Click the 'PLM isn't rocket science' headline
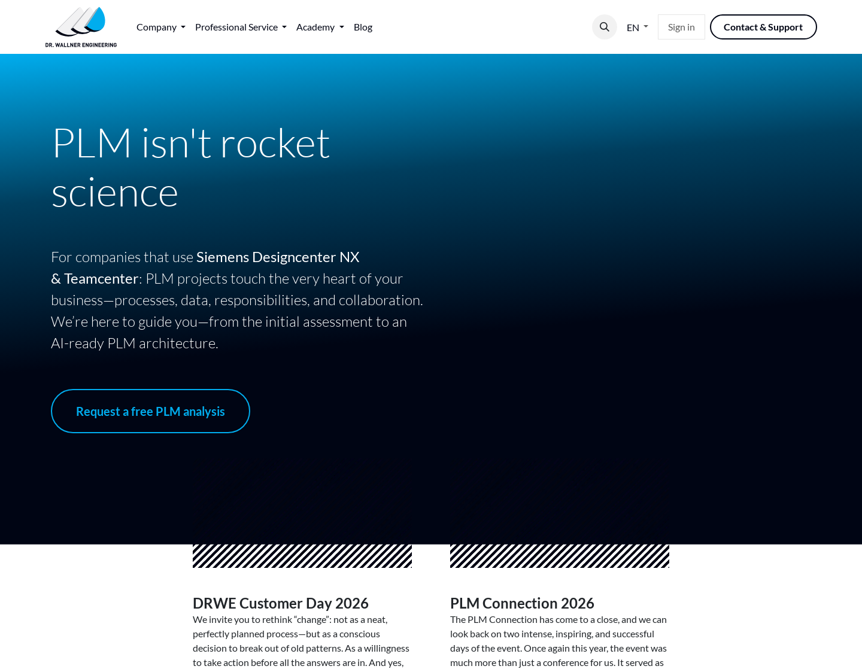 point(191,168)
